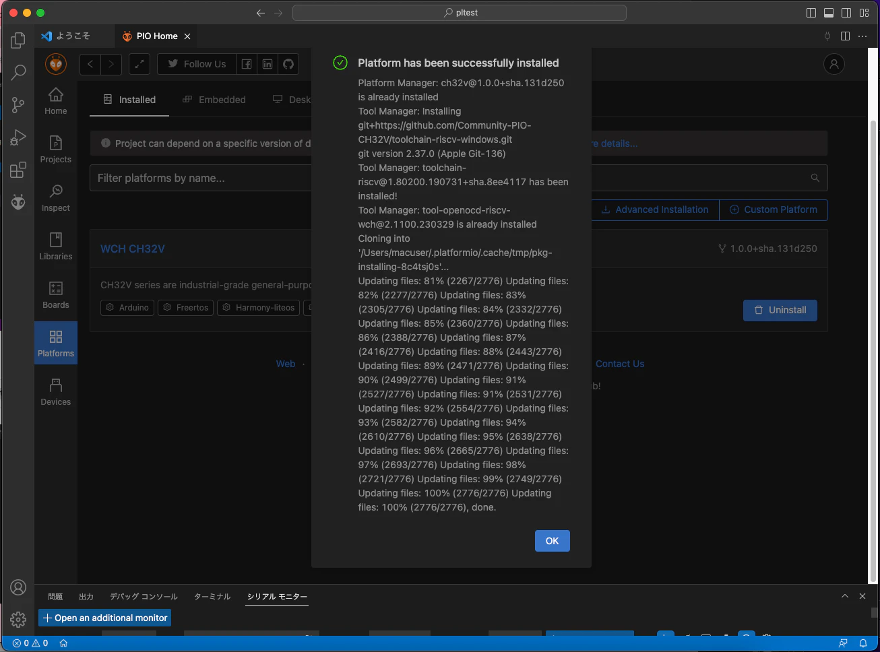Open the WCH CH32V platform link

click(133, 249)
